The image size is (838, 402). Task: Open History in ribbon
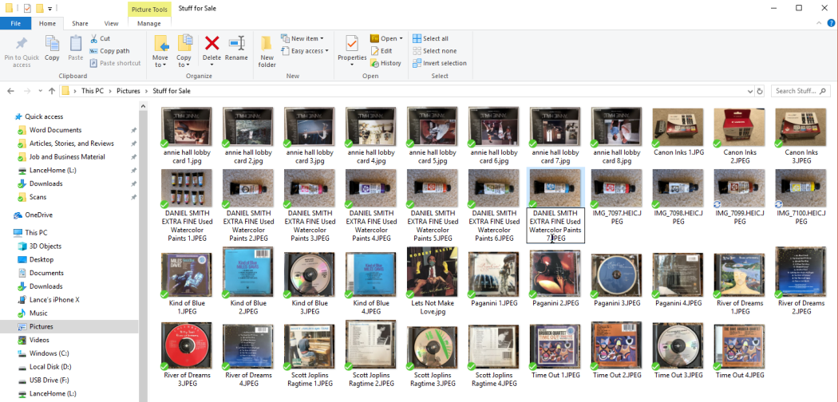tap(385, 63)
